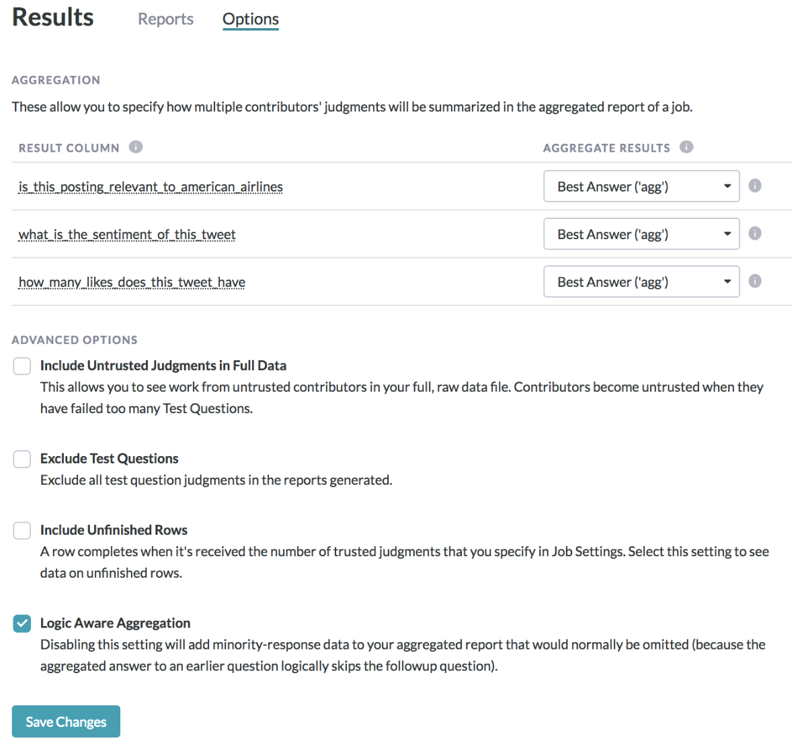This screenshot has width=800, height=747.
Task: Expand aggregation dropdown for american_airlines relevance row
Action: 641,186
